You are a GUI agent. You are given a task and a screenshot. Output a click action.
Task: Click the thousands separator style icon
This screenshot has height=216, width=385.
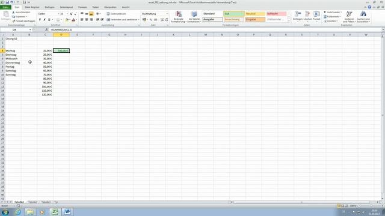pyautogui.click(x=156, y=20)
